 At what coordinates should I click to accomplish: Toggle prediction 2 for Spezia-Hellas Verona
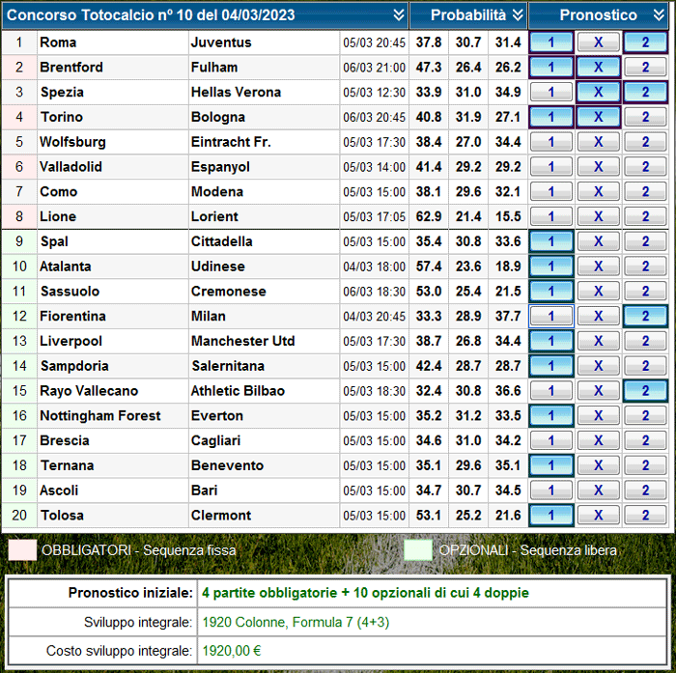(645, 93)
